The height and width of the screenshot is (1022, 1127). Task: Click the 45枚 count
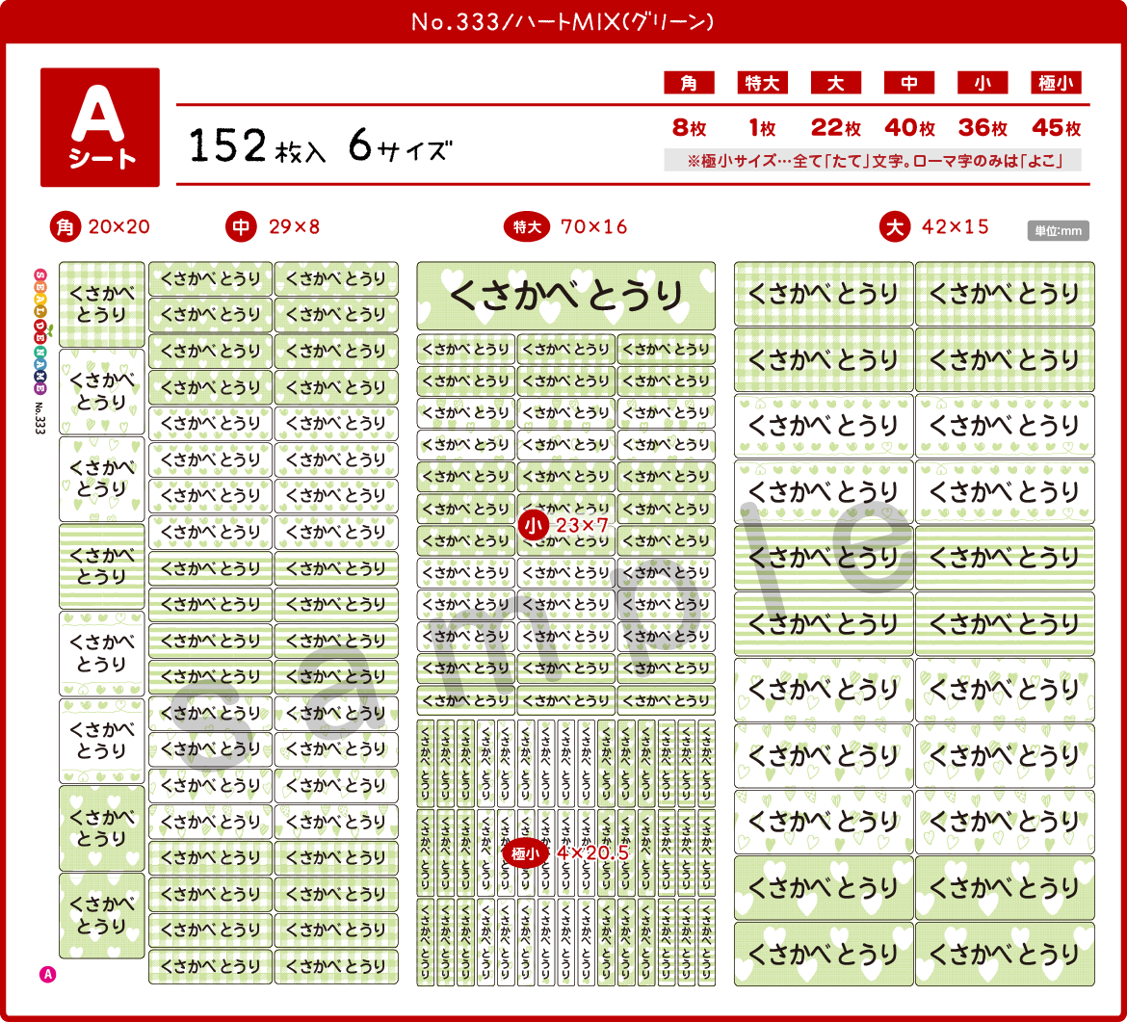point(1056,128)
